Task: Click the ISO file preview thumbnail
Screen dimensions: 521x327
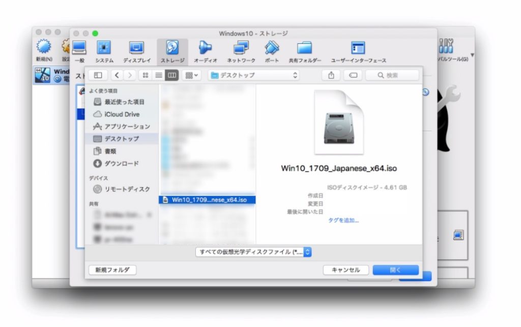Action: point(338,122)
